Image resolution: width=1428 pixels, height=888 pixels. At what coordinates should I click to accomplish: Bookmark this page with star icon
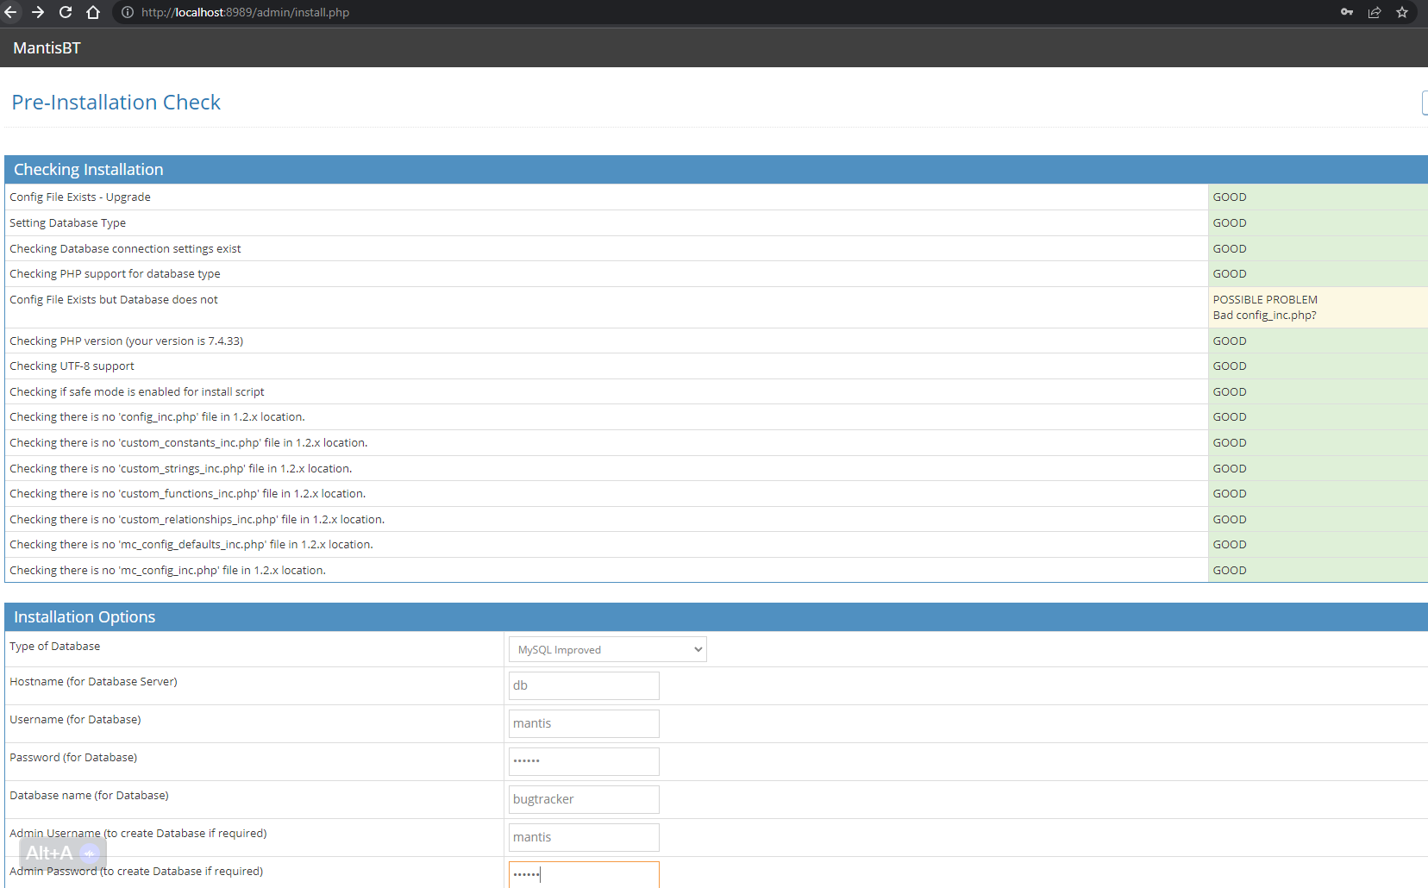1402,12
